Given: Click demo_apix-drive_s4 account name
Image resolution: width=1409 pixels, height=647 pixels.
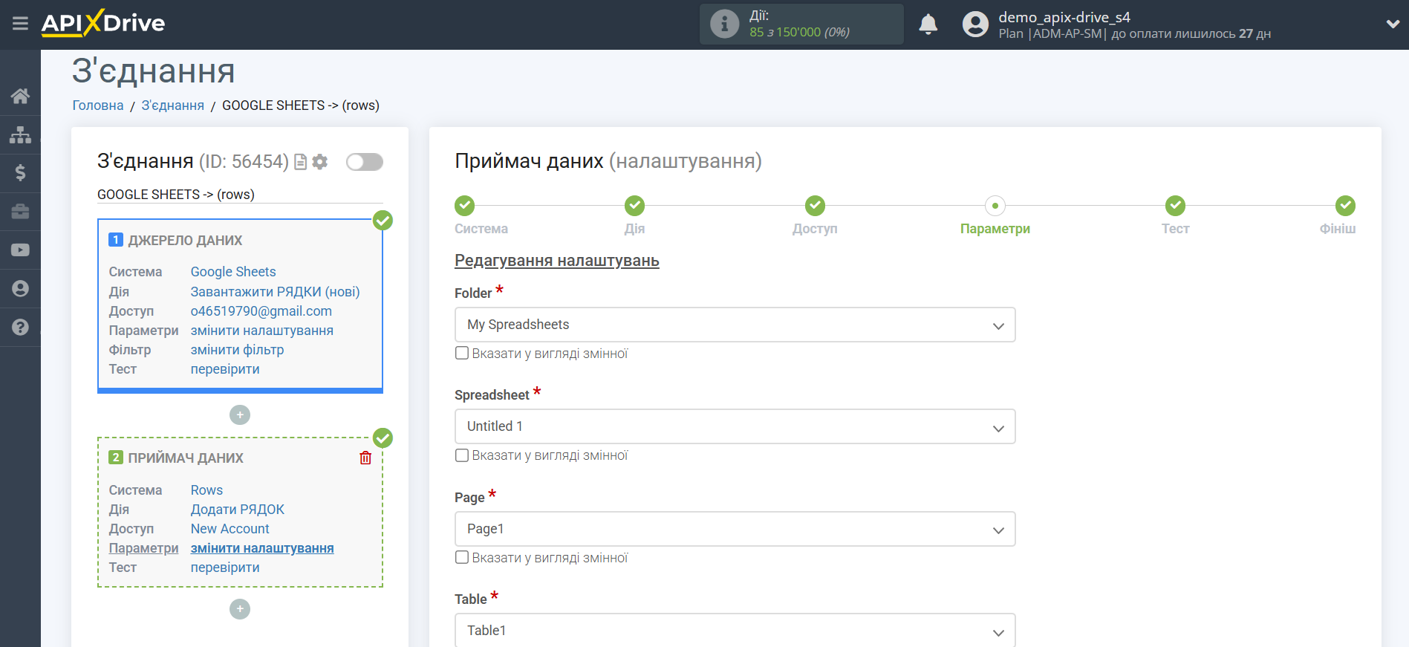Looking at the screenshot, I should (1064, 17).
